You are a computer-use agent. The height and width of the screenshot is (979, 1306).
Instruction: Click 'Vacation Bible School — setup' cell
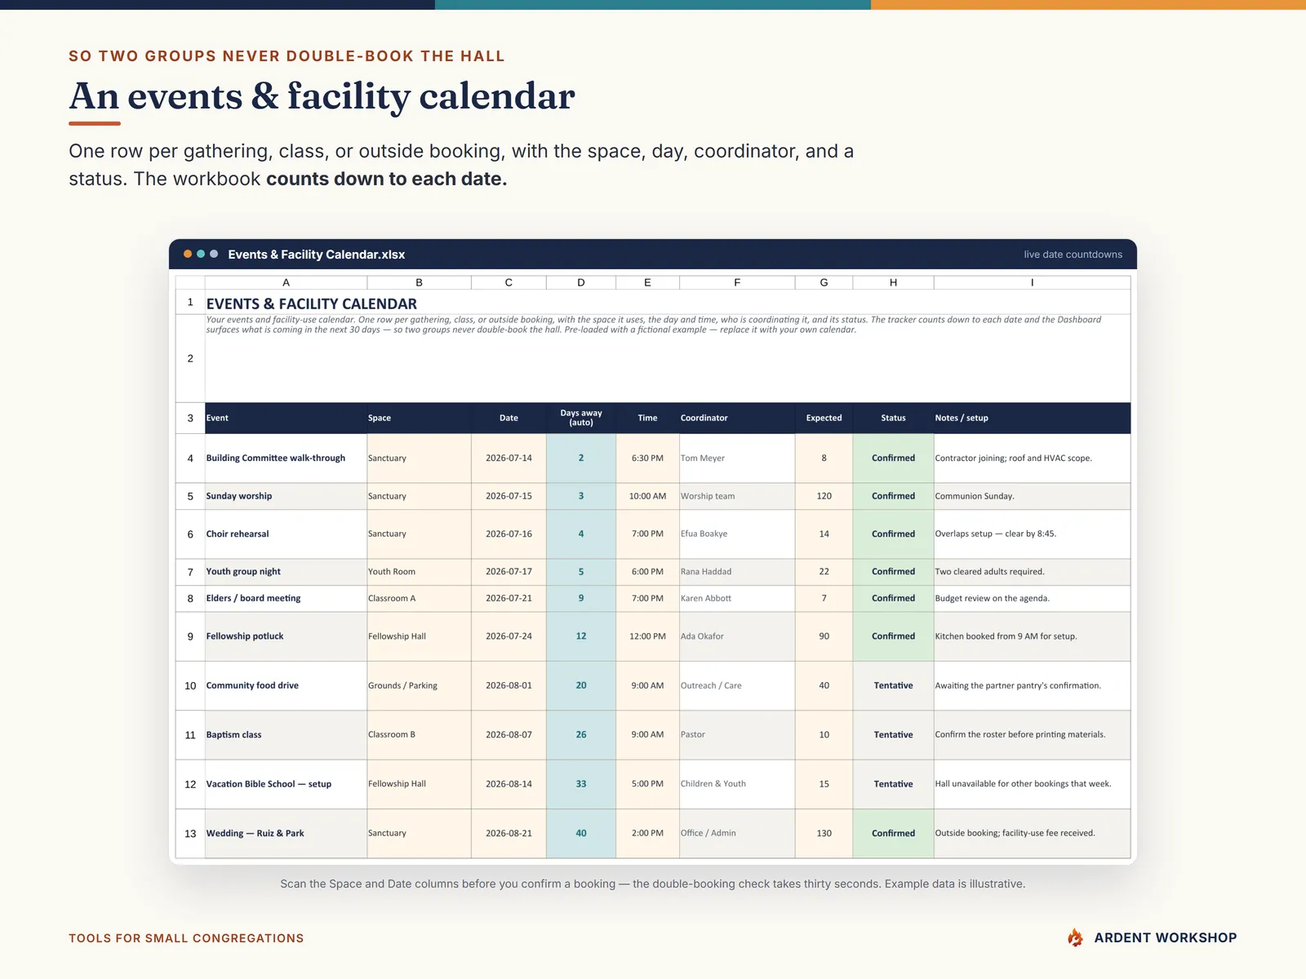[286, 784]
